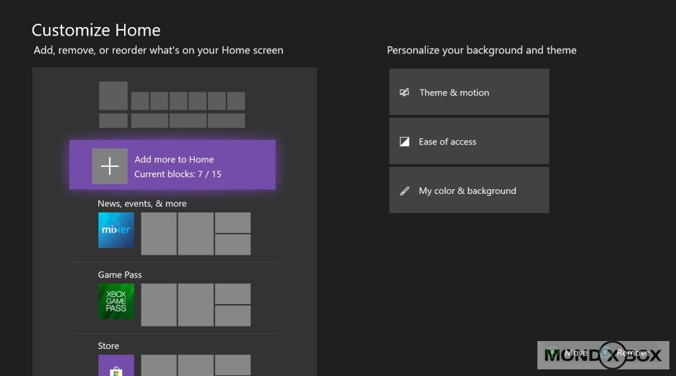Open Ease of access options

coord(469,142)
